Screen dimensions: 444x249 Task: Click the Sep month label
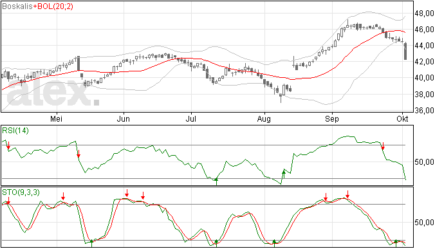pos(332,118)
